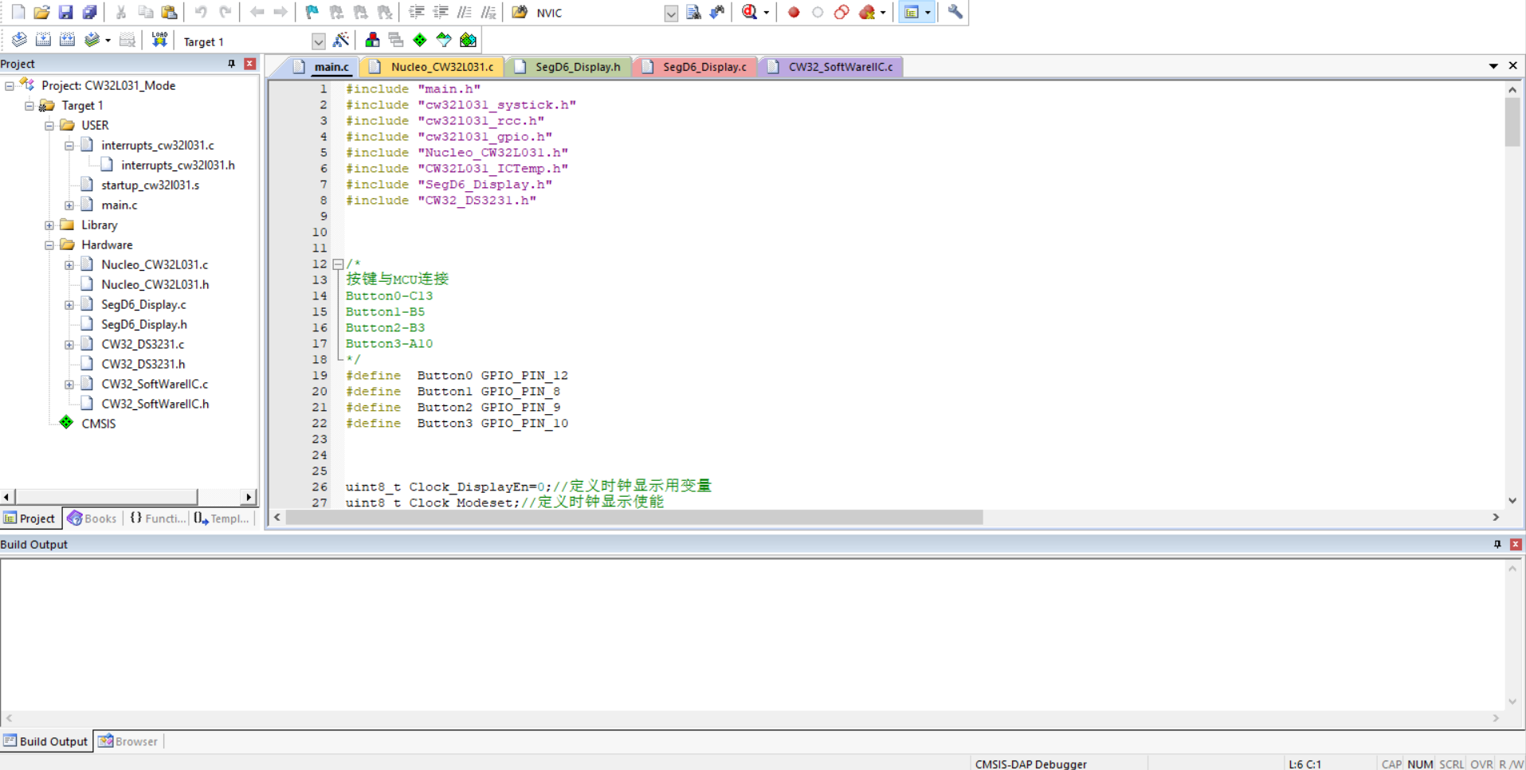Open Configuration wrench icon

coord(955,12)
